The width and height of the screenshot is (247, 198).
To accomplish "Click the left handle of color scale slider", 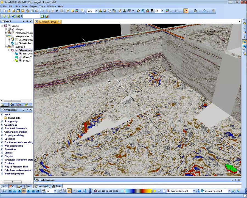I will [x=124, y=191].
